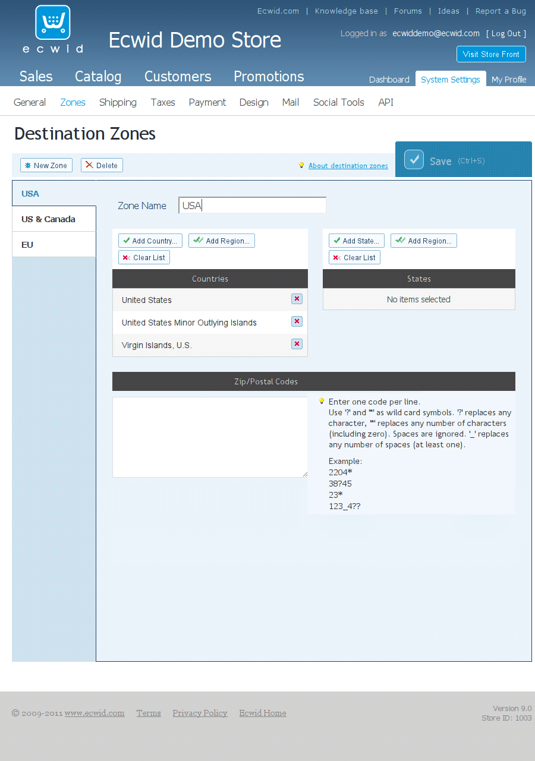
Task: Click "No items selected" states text
Action: pyautogui.click(x=418, y=299)
